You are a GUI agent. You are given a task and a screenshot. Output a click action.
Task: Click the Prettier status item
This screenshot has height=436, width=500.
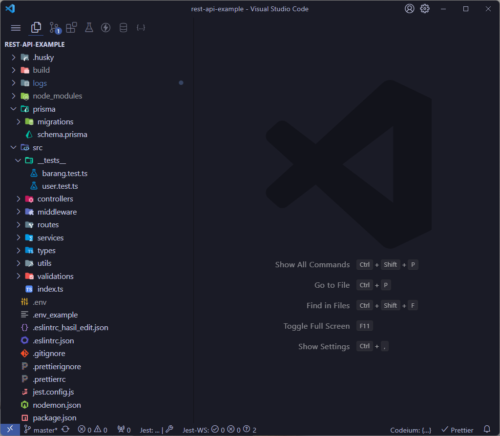(x=457, y=430)
